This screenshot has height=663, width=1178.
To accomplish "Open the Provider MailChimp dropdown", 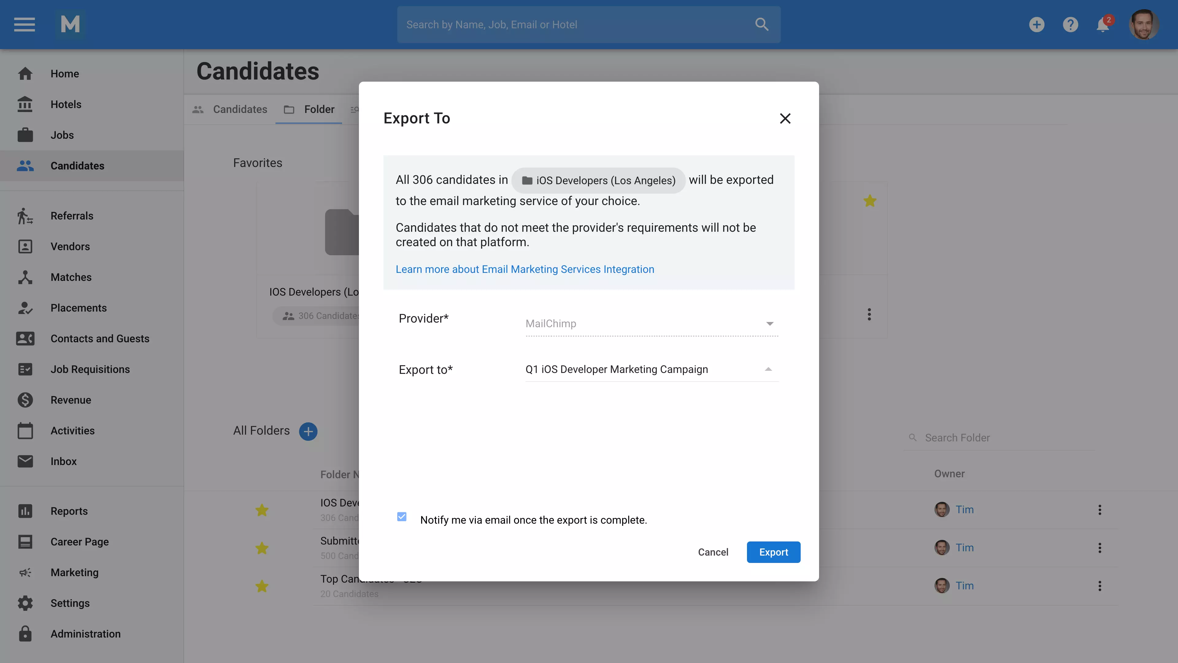I will [651, 324].
